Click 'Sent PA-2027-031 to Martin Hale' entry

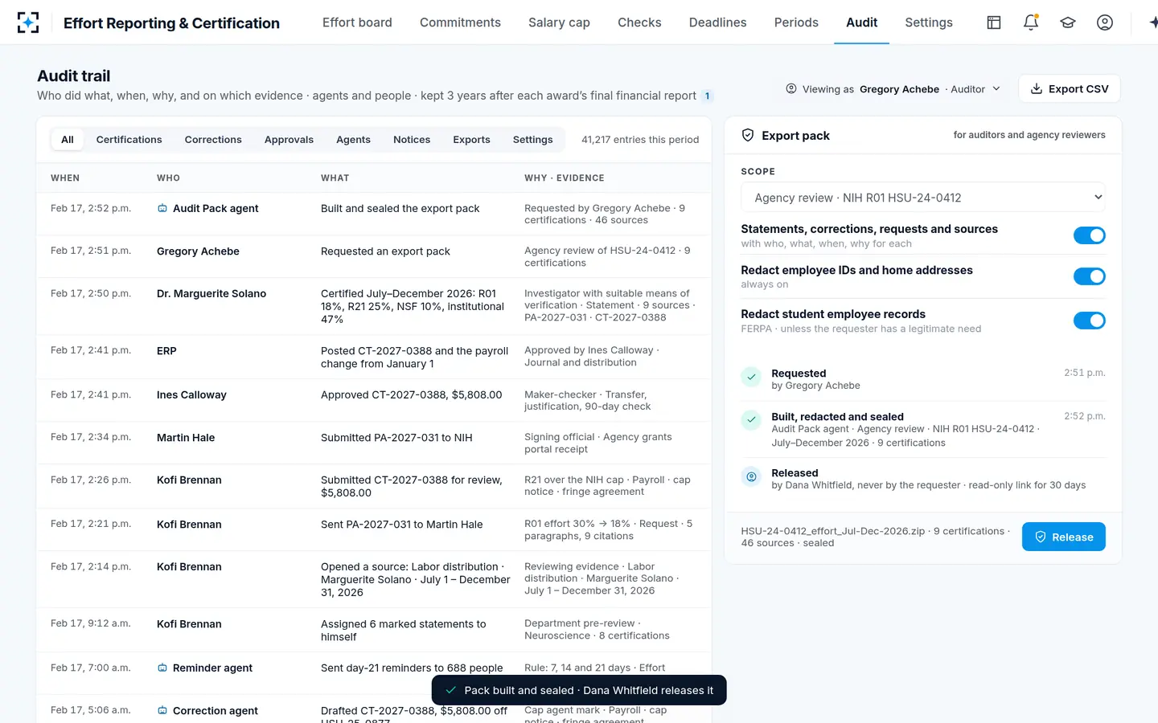point(402,525)
